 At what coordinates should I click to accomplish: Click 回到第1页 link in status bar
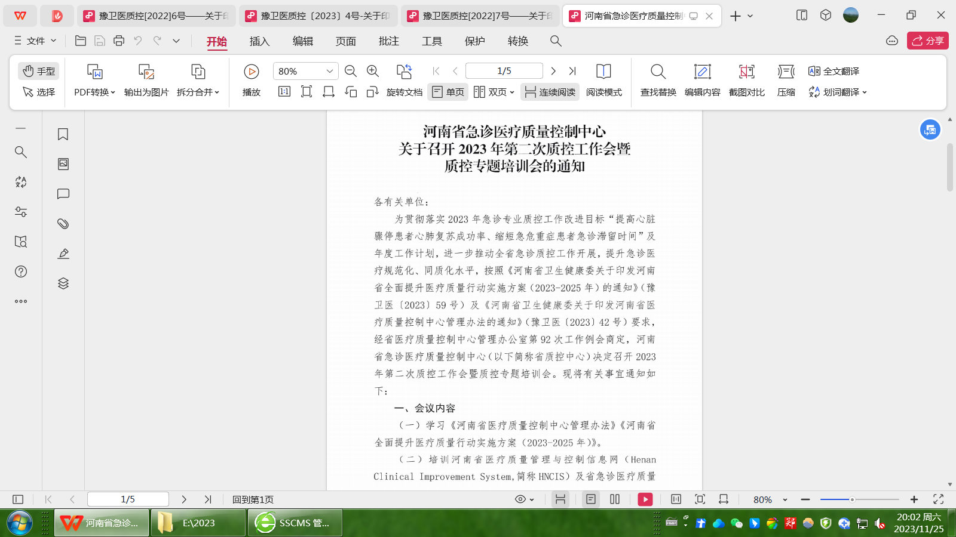[253, 499]
